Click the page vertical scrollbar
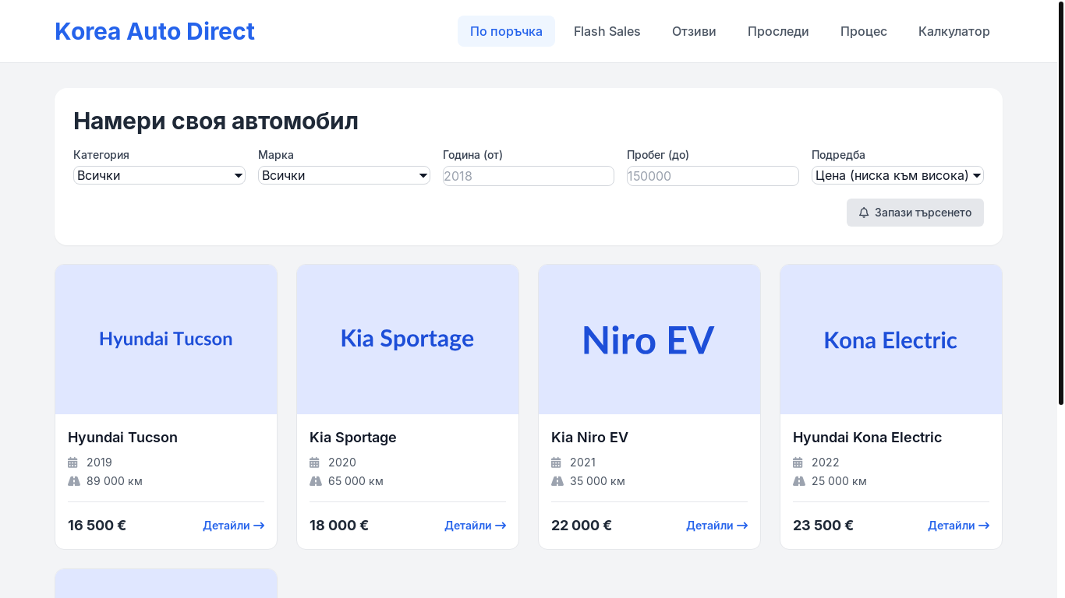1065x598 pixels. (x=1060, y=202)
